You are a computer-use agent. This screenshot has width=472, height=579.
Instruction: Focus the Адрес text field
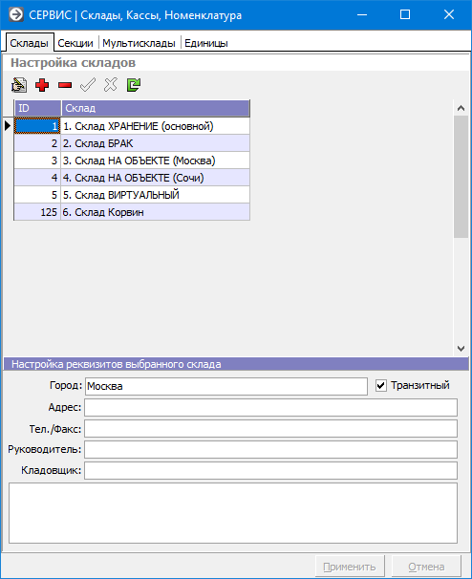click(270, 408)
